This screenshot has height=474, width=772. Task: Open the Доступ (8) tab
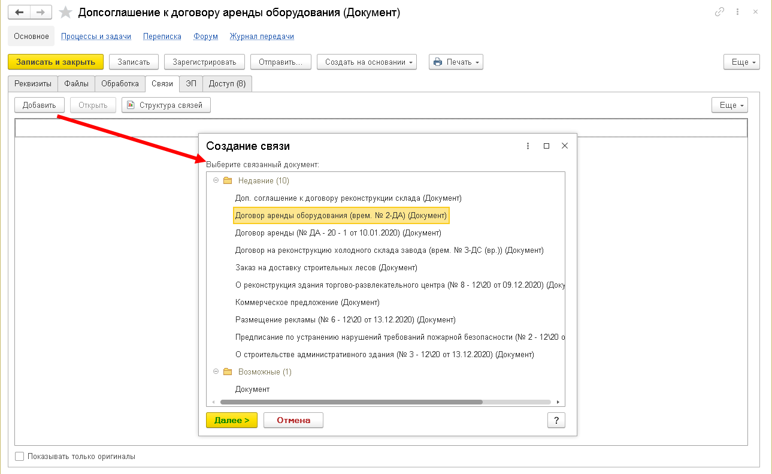coord(227,83)
